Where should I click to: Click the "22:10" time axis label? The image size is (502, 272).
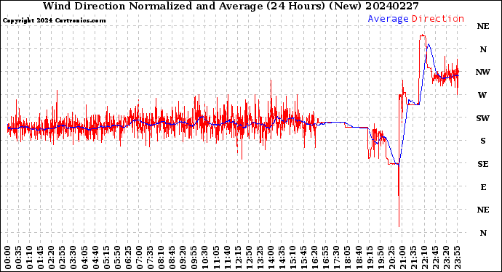point(425,257)
